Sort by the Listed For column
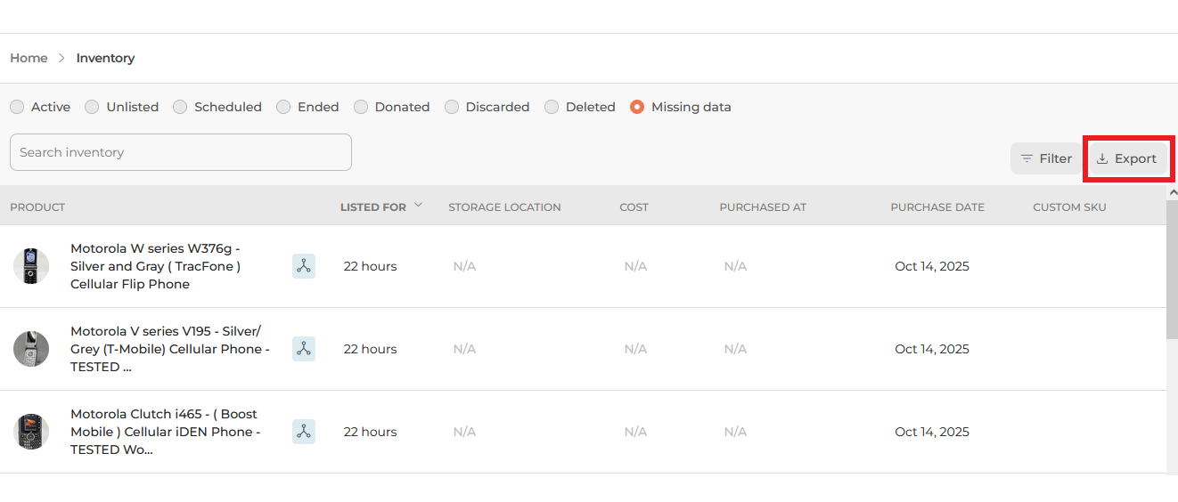1178x502 pixels. (x=381, y=206)
